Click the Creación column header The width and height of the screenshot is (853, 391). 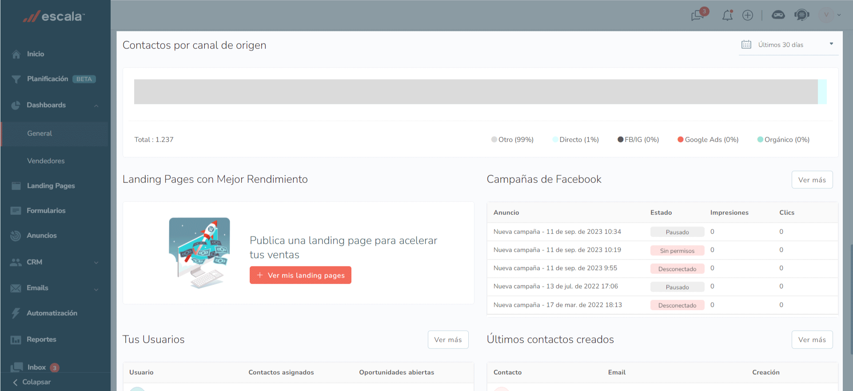point(766,372)
